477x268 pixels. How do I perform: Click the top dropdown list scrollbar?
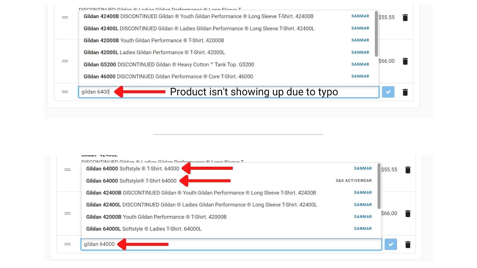click(x=376, y=34)
